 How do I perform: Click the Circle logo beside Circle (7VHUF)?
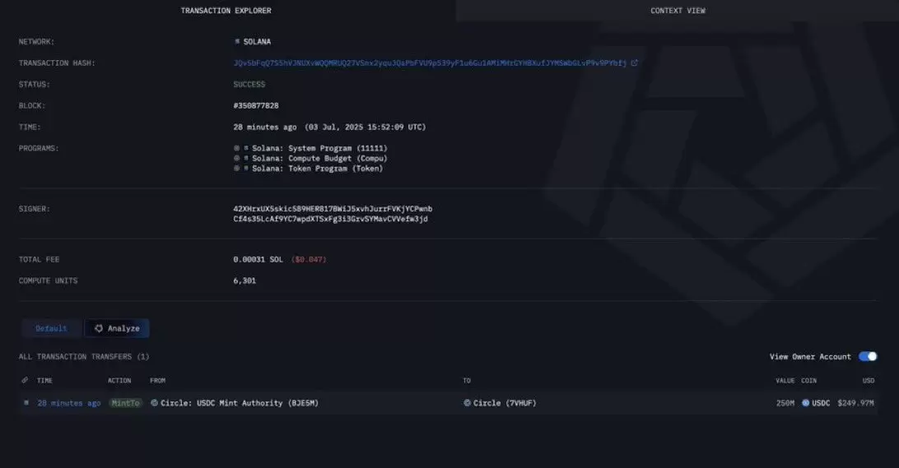pos(468,403)
